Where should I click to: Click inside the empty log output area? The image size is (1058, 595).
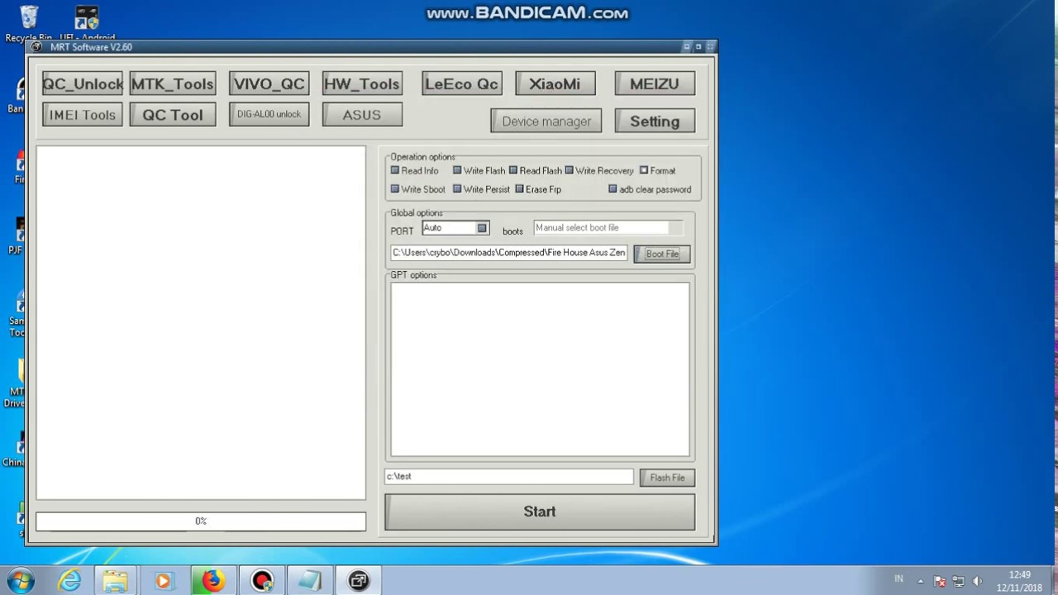click(x=201, y=322)
